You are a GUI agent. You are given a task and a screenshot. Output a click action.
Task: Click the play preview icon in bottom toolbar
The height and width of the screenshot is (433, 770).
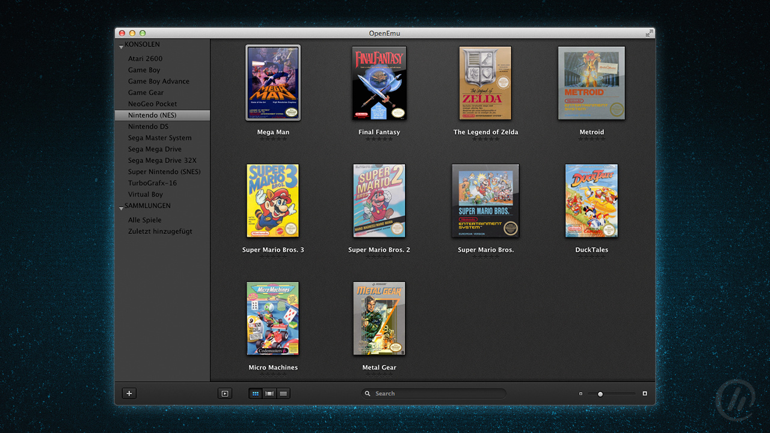(224, 393)
